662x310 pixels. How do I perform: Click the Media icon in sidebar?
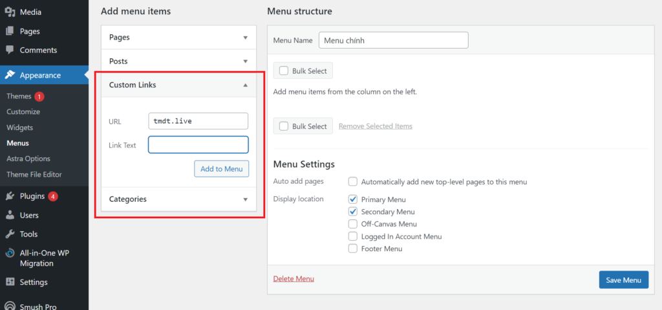[10, 12]
